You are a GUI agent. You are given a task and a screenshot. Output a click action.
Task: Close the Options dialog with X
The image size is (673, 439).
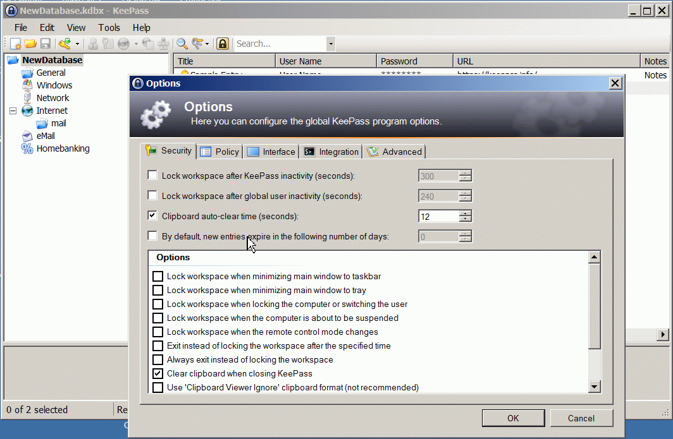click(x=615, y=83)
